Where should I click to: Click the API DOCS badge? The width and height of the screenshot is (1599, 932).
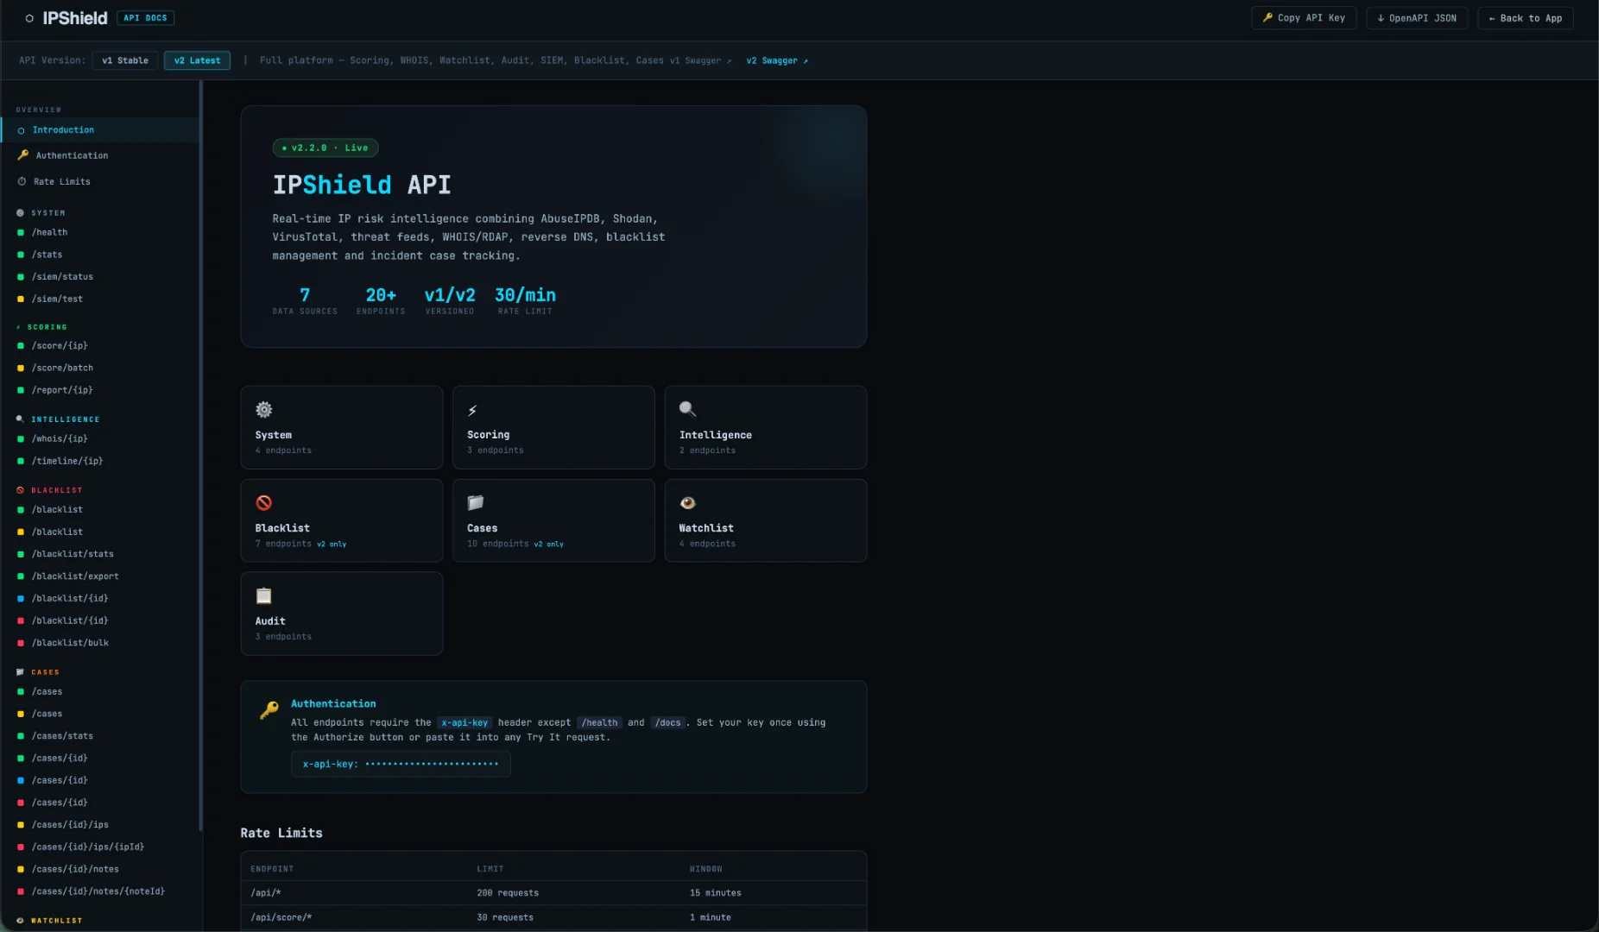145,18
